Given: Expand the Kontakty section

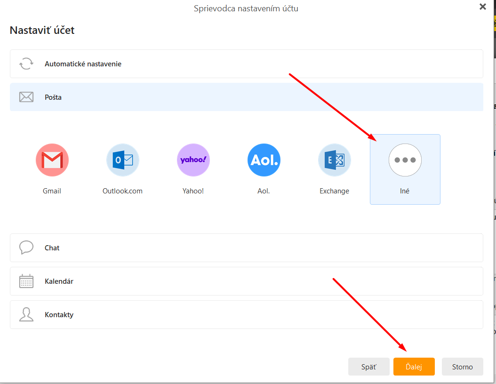Looking at the screenshot, I should tap(247, 315).
